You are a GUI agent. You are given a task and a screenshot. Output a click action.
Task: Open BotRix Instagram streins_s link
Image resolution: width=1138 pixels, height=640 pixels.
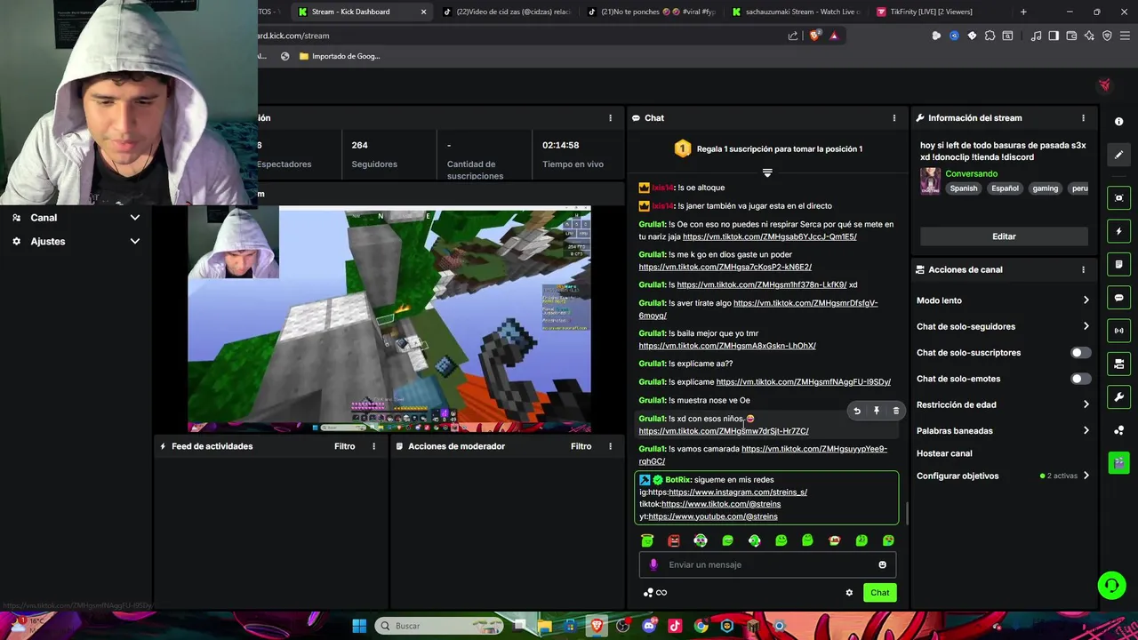[738, 492]
